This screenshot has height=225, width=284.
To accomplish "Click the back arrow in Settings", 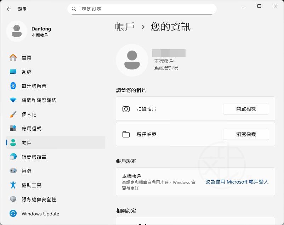I will click(9, 9).
